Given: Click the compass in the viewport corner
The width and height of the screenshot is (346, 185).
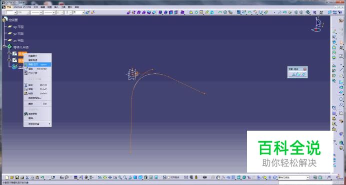Looking at the screenshot, I should (318, 24).
